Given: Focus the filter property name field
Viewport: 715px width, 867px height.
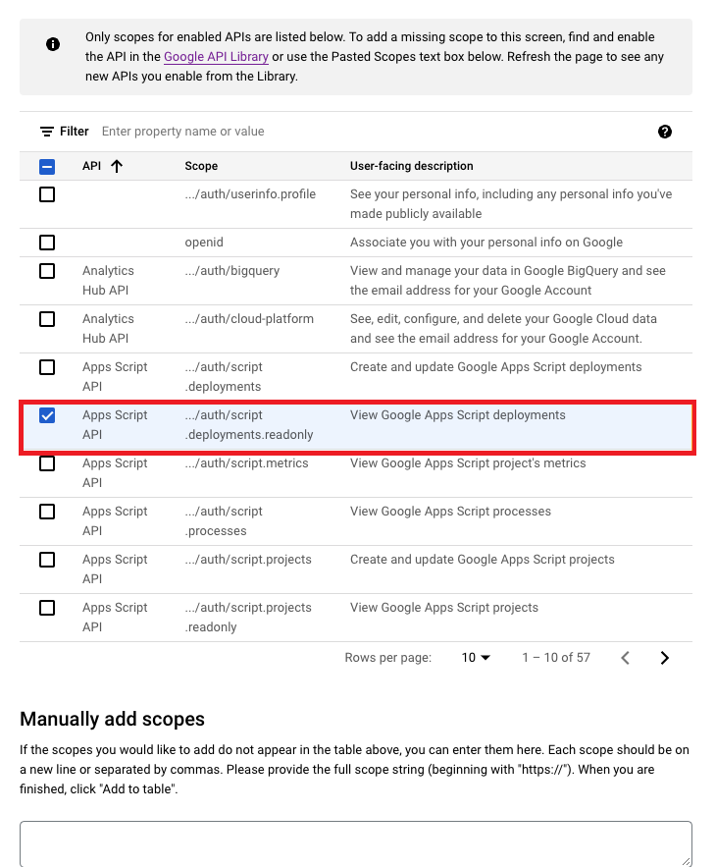Looking at the screenshot, I should click(x=376, y=132).
